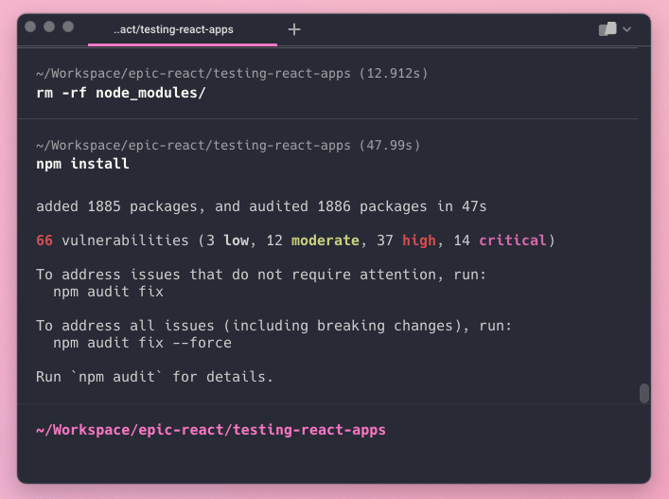Click the red high severity label
Viewport: 669px width, 499px height.
(418, 241)
